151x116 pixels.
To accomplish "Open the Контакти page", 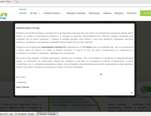I will [132, 13].
